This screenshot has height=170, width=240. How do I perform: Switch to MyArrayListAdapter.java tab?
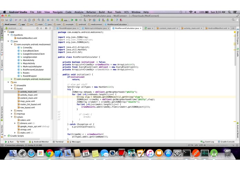96,28
